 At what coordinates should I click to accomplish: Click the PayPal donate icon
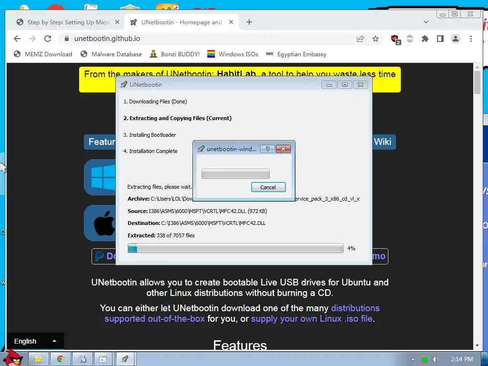click(99, 256)
